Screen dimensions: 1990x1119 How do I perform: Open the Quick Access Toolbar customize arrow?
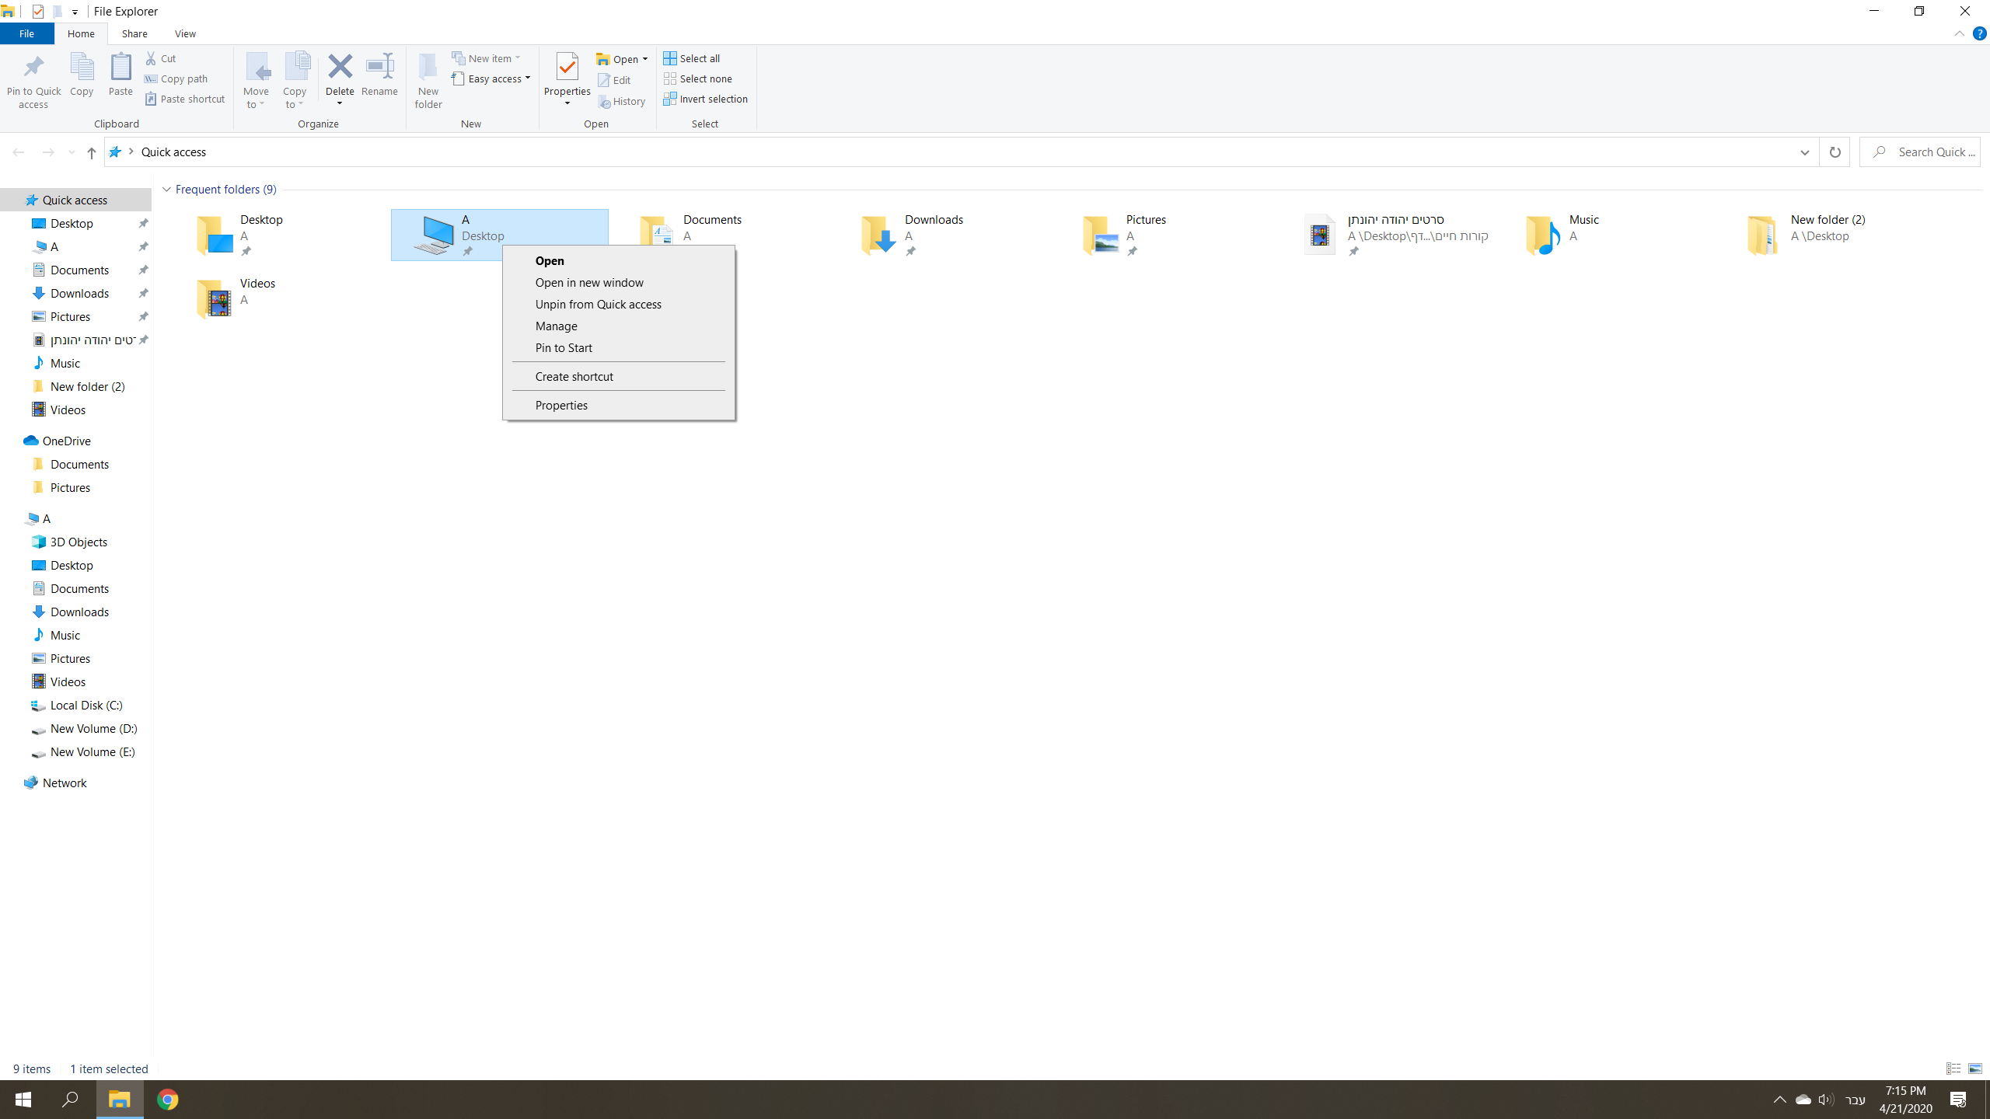(x=75, y=12)
